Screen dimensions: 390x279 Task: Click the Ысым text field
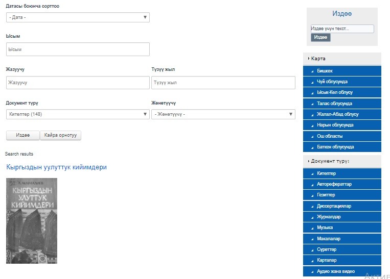(x=78, y=49)
